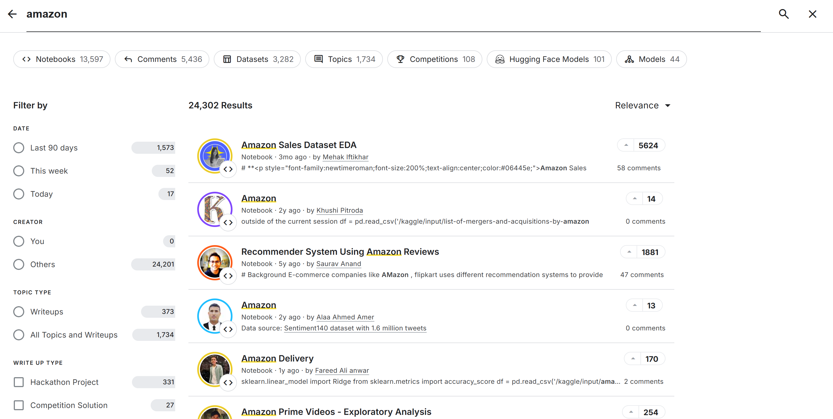Click the Hugging Face emoji icon
The height and width of the screenshot is (419, 833).
500,59
